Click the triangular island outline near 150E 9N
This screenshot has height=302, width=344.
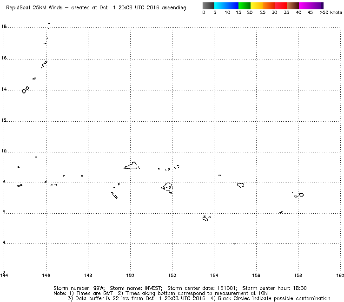click(x=132, y=166)
